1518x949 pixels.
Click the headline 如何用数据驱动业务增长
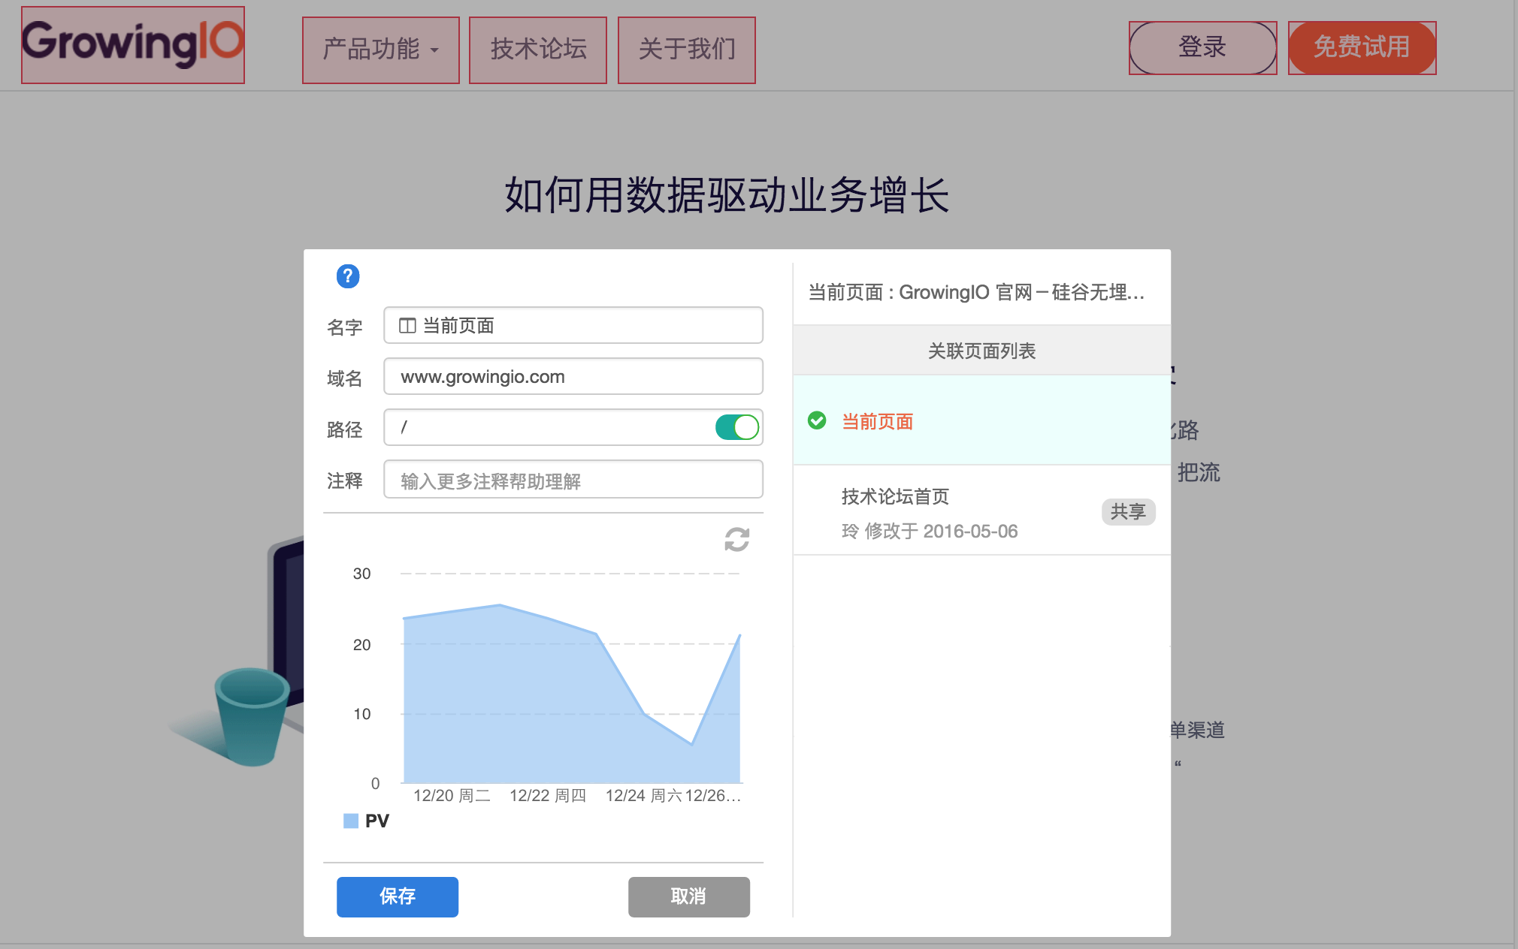(x=727, y=195)
